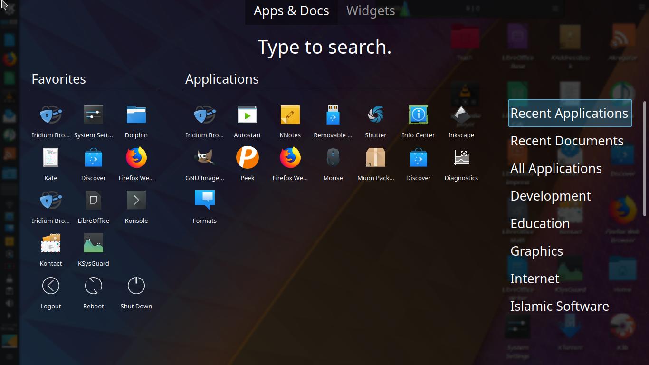Image resolution: width=649 pixels, height=365 pixels.
Task: Switch to the Widgets tab
Action: point(370,10)
